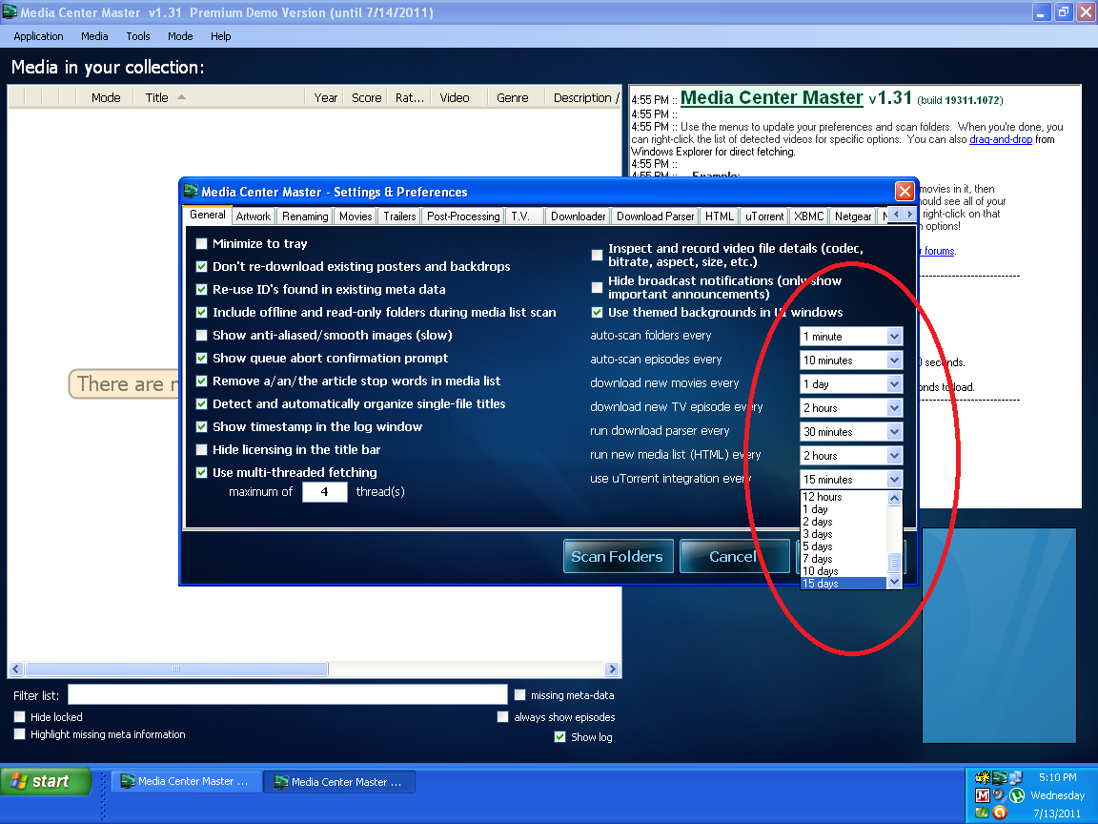Open the Media Center Master green monitor tray icon
The width and height of the screenshot is (1098, 824).
click(x=999, y=778)
